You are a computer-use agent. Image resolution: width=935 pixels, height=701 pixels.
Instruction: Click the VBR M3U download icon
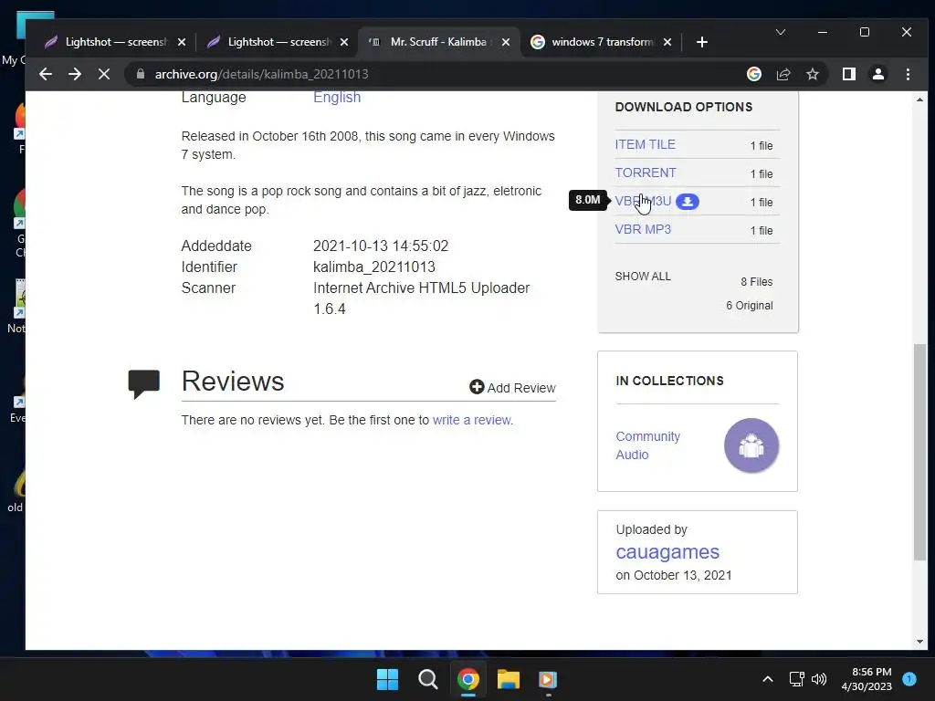pyautogui.click(x=687, y=202)
